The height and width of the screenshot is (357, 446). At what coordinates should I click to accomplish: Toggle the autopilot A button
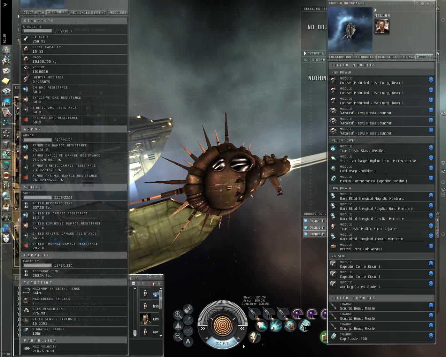(188, 341)
